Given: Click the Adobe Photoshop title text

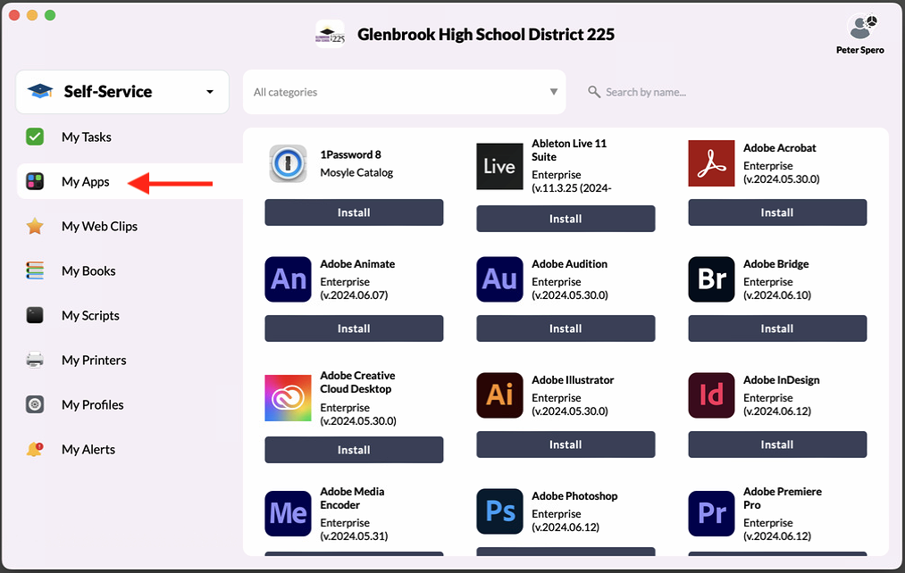Looking at the screenshot, I should (574, 495).
